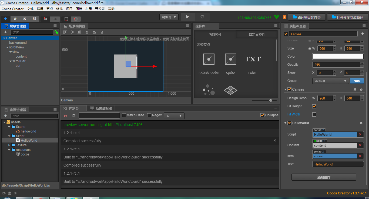This screenshot has width=369, height=199.
Task: Click the 打开程序安装路径 button
Action: (347, 17)
